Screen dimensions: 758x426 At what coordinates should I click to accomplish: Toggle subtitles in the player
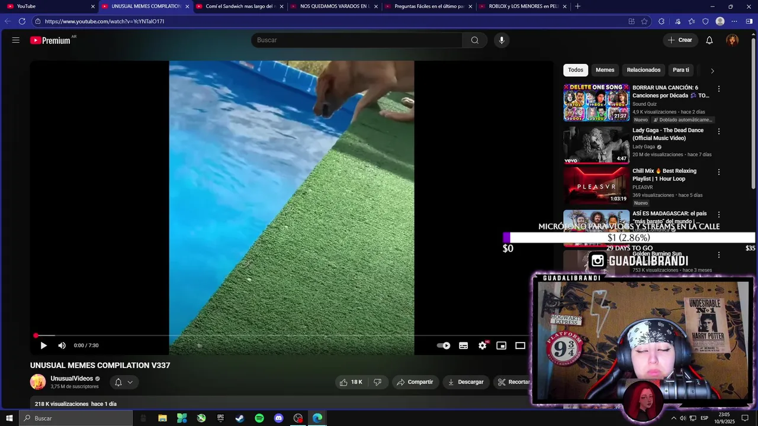coord(464,346)
